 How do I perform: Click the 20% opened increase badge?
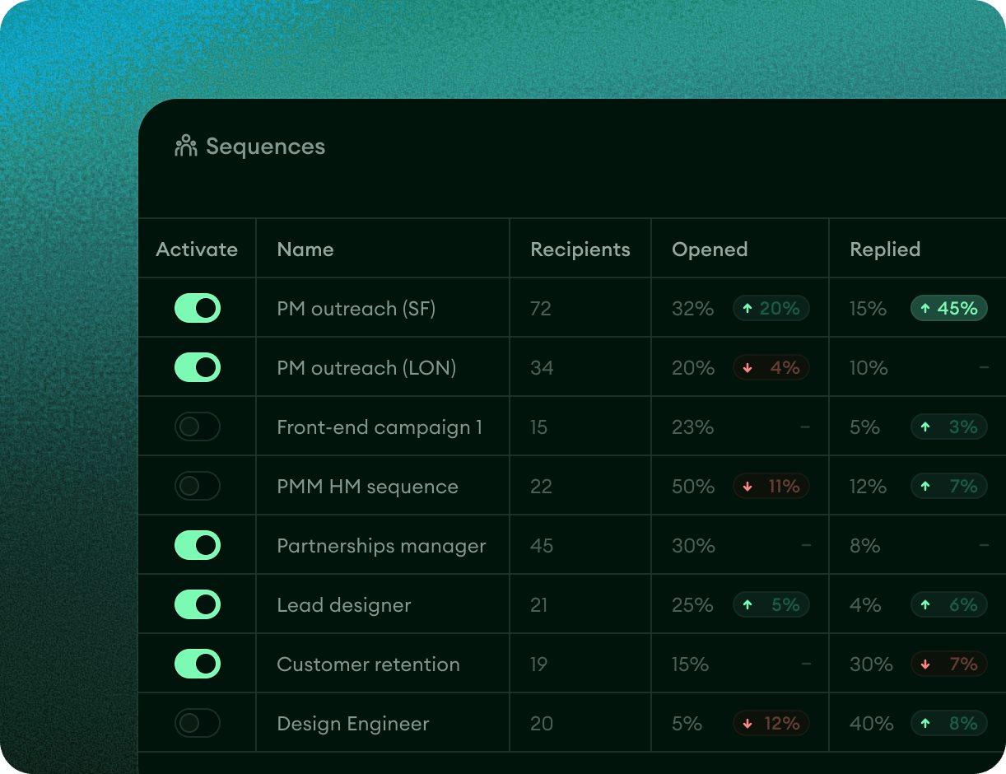click(x=771, y=308)
